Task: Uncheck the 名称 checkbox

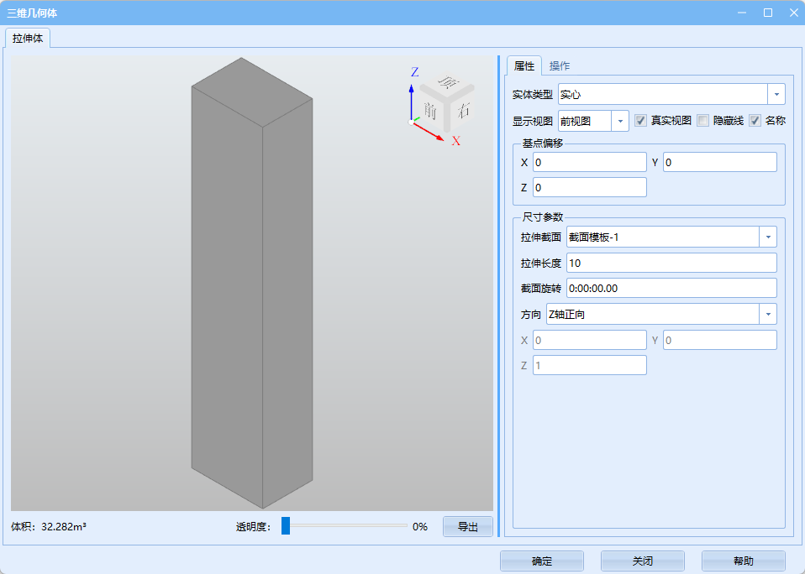Action: pyautogui.click(x=755, y=121)
